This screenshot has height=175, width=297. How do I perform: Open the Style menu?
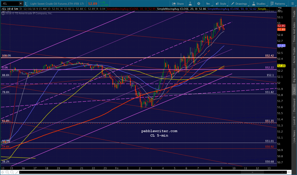(221, 3)
